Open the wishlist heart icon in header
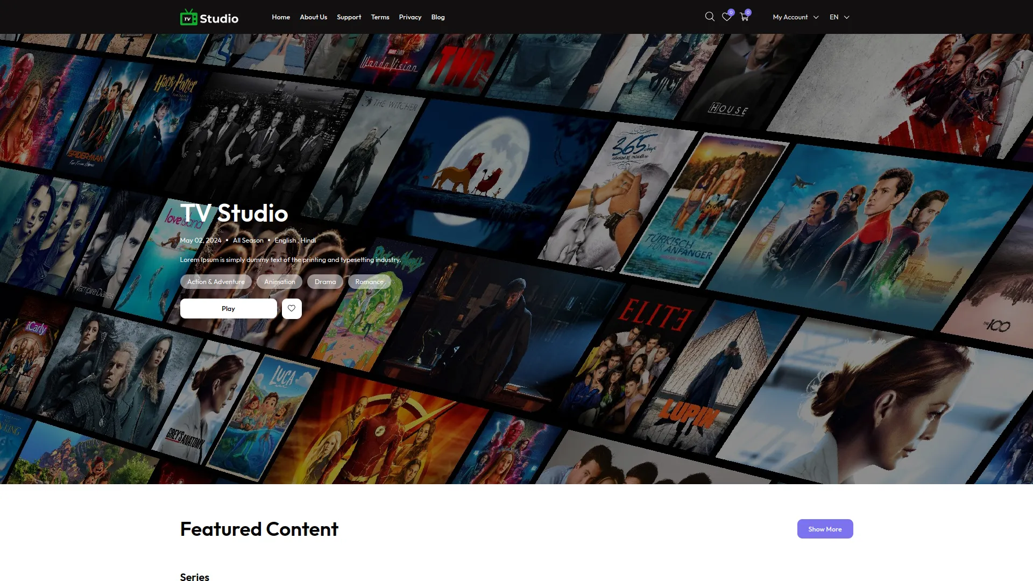This screenshot has height=581, width=1033. point(727,17)
